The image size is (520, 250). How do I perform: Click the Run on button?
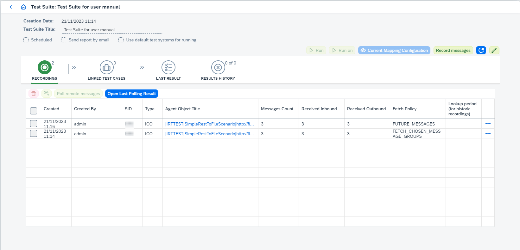point(342,50)
